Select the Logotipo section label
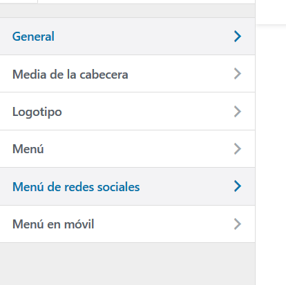The image size is (286, 285). [x=37, y=112]
